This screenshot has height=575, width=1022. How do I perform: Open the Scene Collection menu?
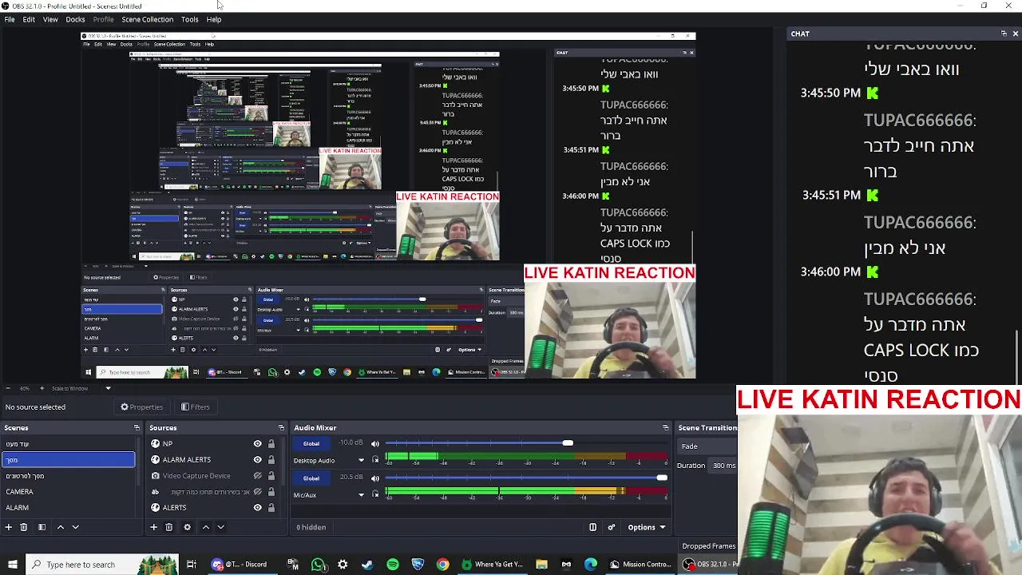(x=147, y=19)
